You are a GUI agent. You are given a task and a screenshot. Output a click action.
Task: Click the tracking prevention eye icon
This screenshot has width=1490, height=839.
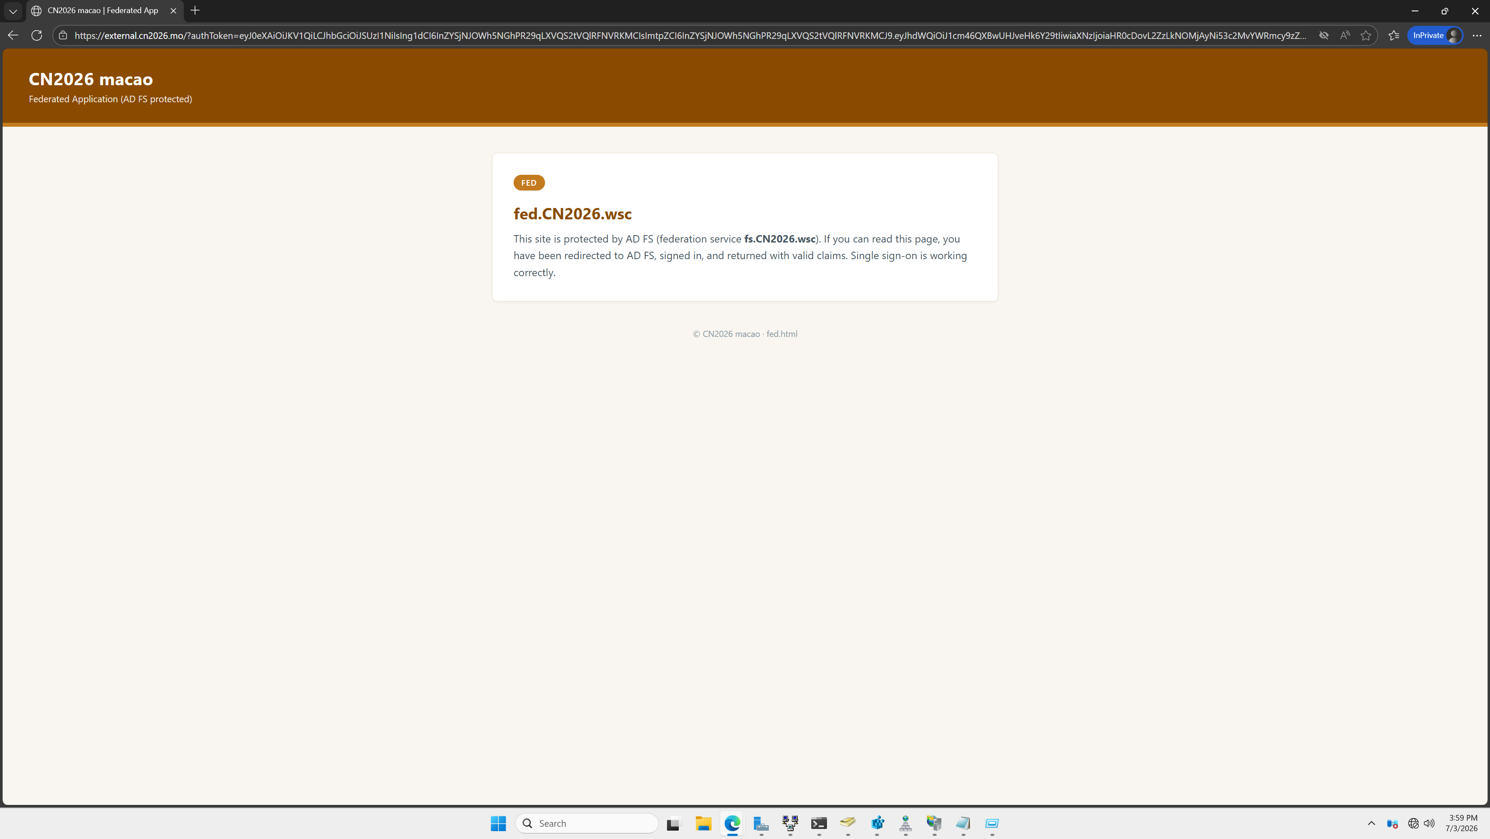[1323, 35]
